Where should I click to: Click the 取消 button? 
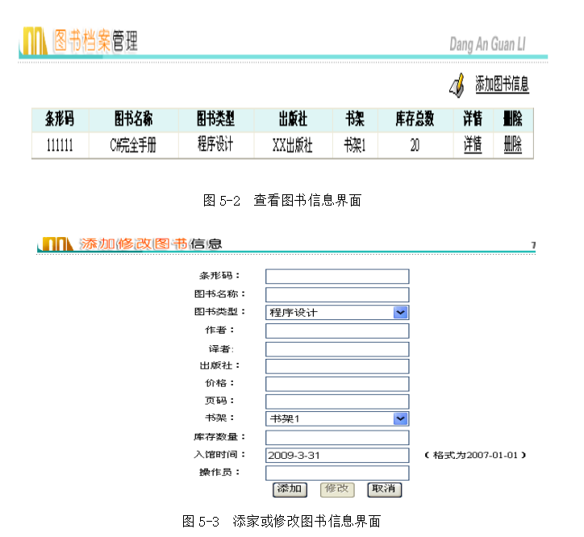385,489
